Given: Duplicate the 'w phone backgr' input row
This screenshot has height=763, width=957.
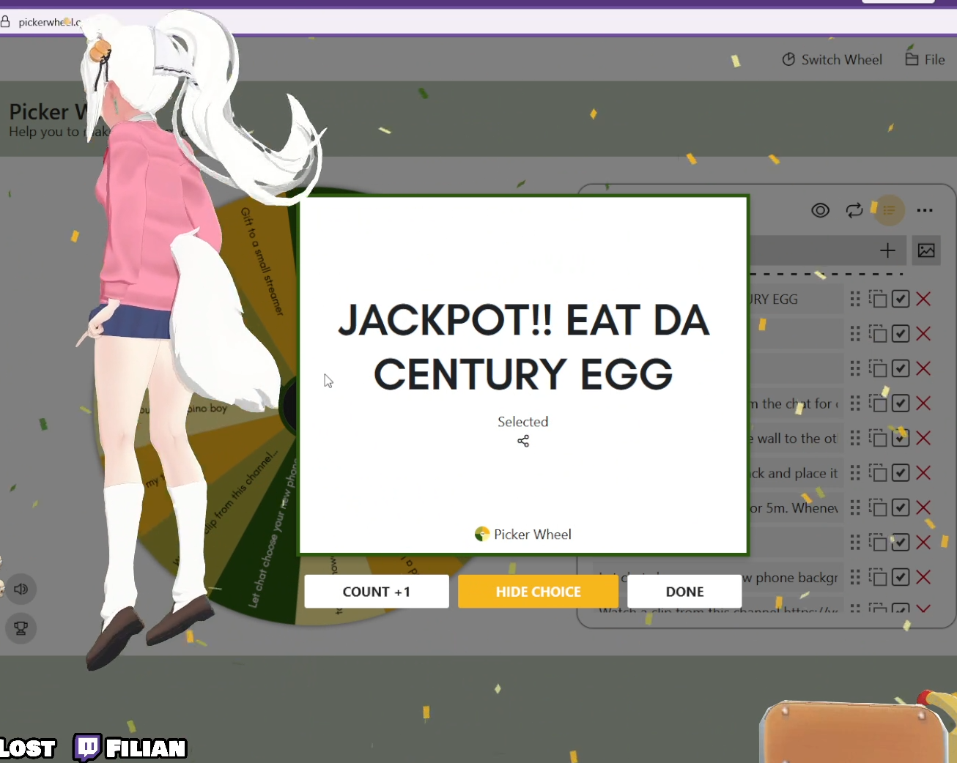Looking at the screenshot, I should pos(878,577).
